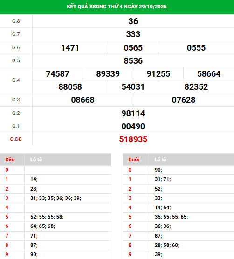This screenshot has height=259, width=234.
Task: Click the G.6 result 1471
Action: point(70,48)
